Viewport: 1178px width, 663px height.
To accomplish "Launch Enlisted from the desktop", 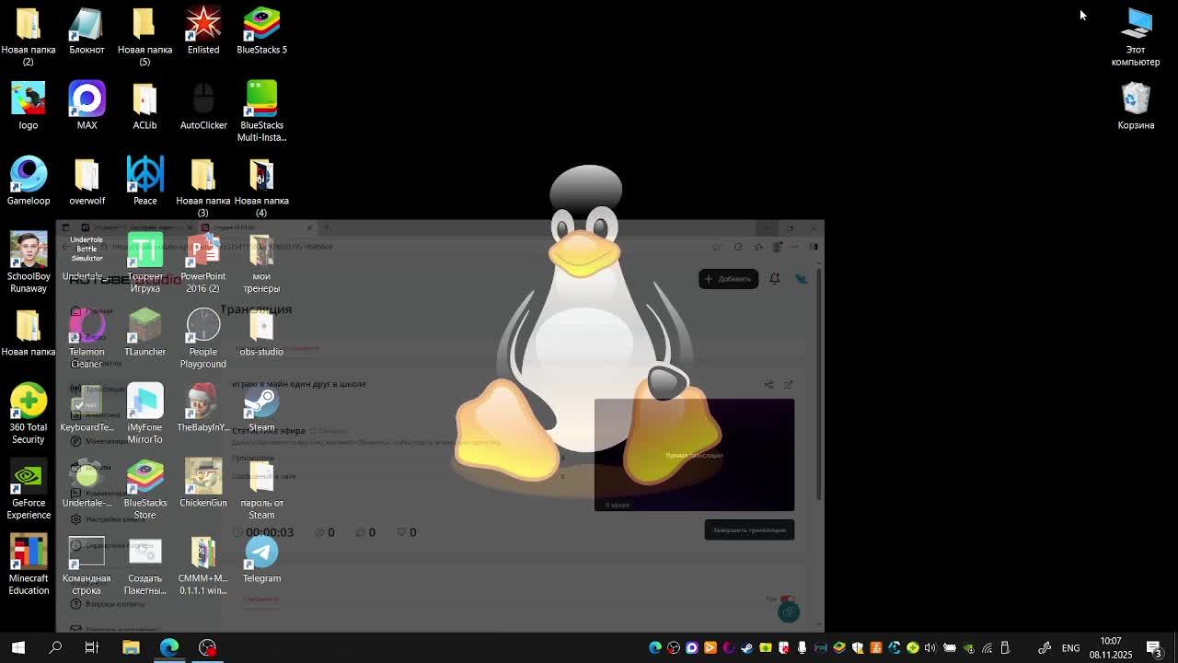I will pos(203,30).
